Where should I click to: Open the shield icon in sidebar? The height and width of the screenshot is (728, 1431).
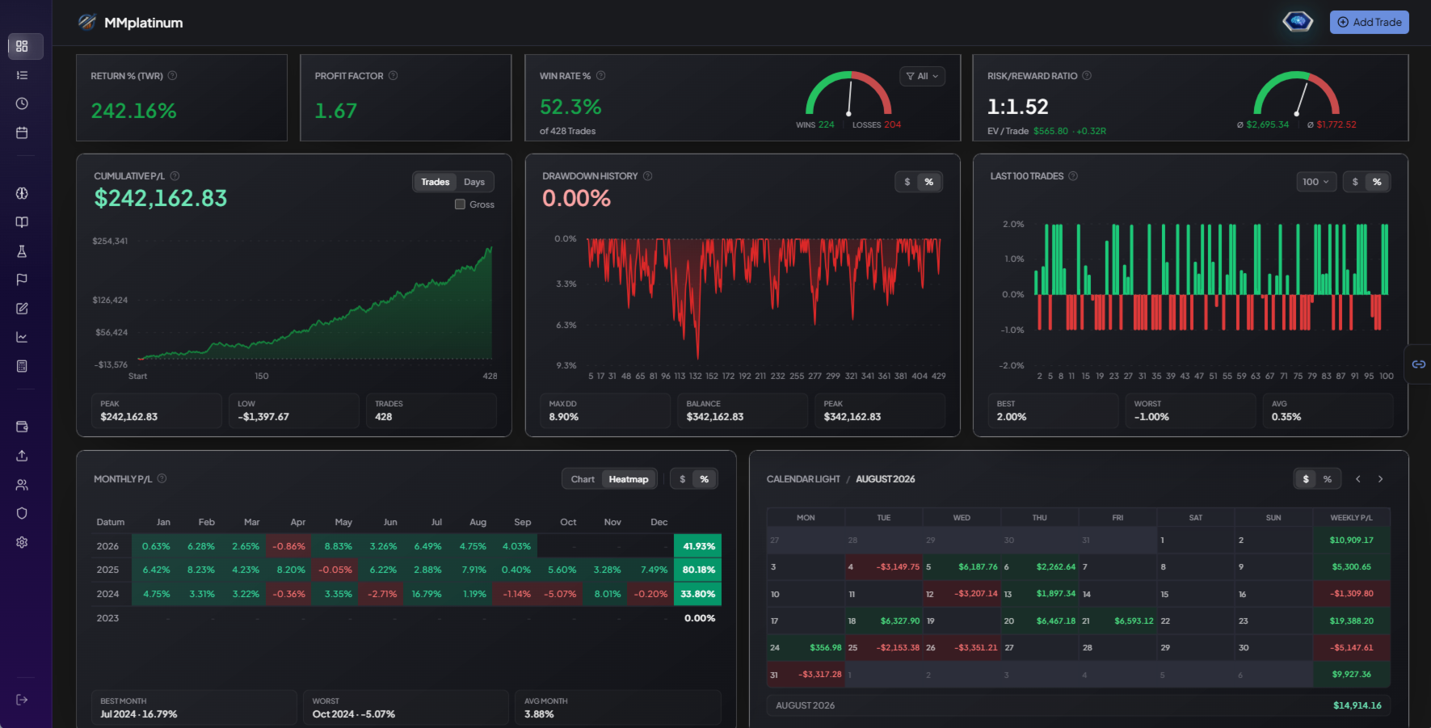point(22,513)
